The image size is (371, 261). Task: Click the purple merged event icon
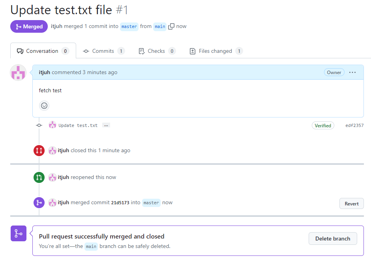click(x=39, y=203)
